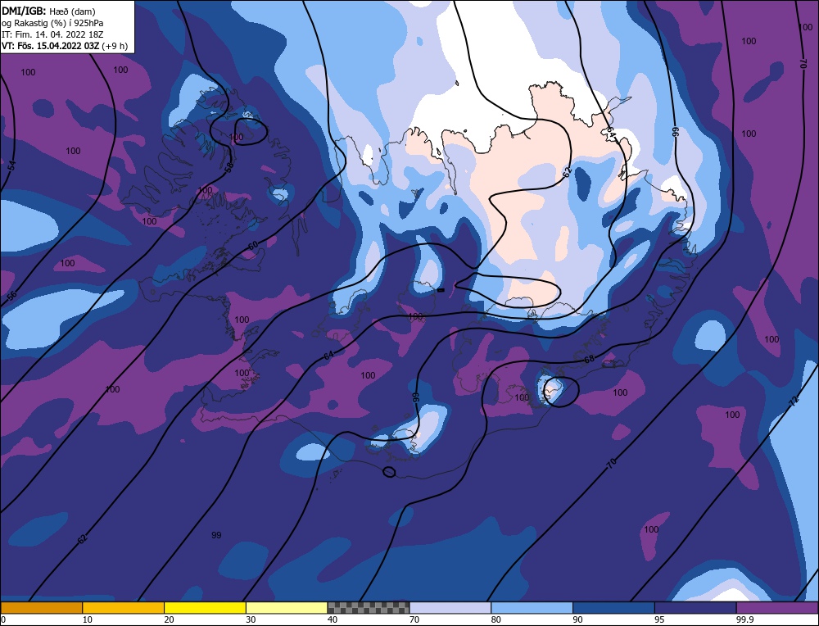Click the '40' legend scale label
Screen dimensions: 819x626
tap(333, 619)
